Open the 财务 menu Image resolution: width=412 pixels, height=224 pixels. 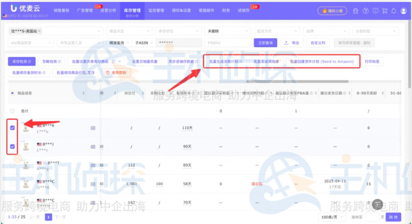(226, 10)
